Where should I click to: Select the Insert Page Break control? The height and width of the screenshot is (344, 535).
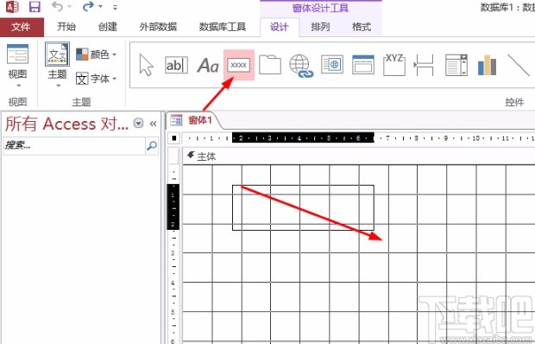tap(424, 65)
